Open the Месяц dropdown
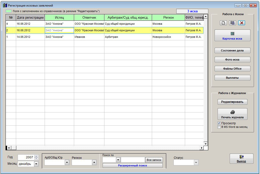The width and height of the screenshot is (260, 174). click(36, 164)
